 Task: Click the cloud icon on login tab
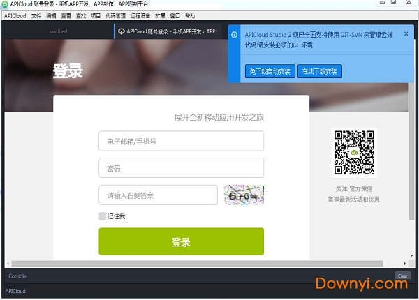click(x=122, y=31)
